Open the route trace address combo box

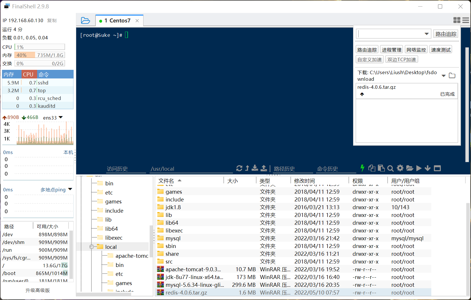(x=393, y=34)
